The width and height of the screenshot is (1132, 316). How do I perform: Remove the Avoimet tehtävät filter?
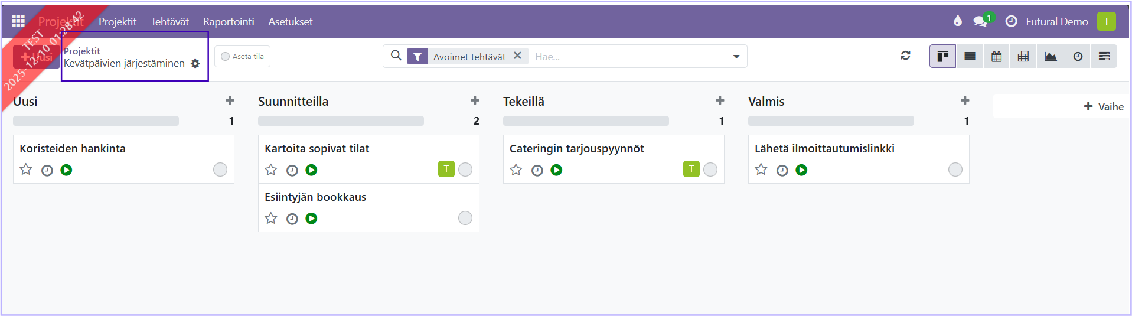pyautogui.click(x=517, y=56)
